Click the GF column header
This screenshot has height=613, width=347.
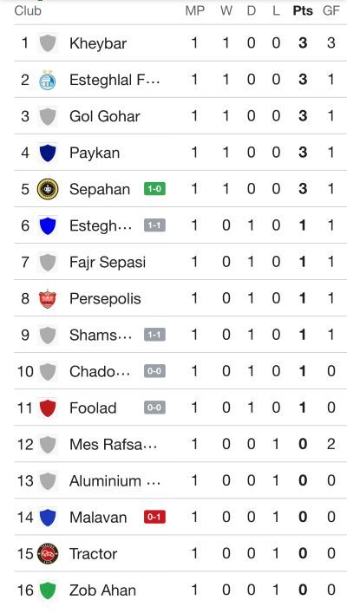coord(331,10)
